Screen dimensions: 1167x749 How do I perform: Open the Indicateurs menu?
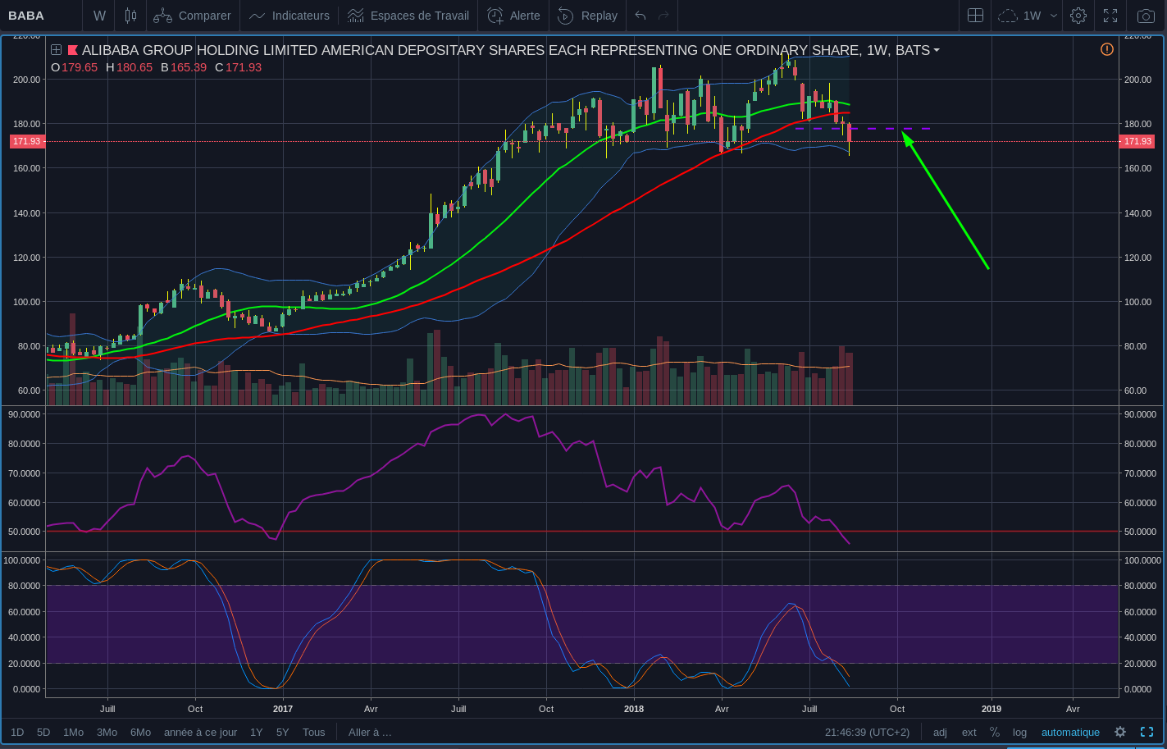pos(289,16)
